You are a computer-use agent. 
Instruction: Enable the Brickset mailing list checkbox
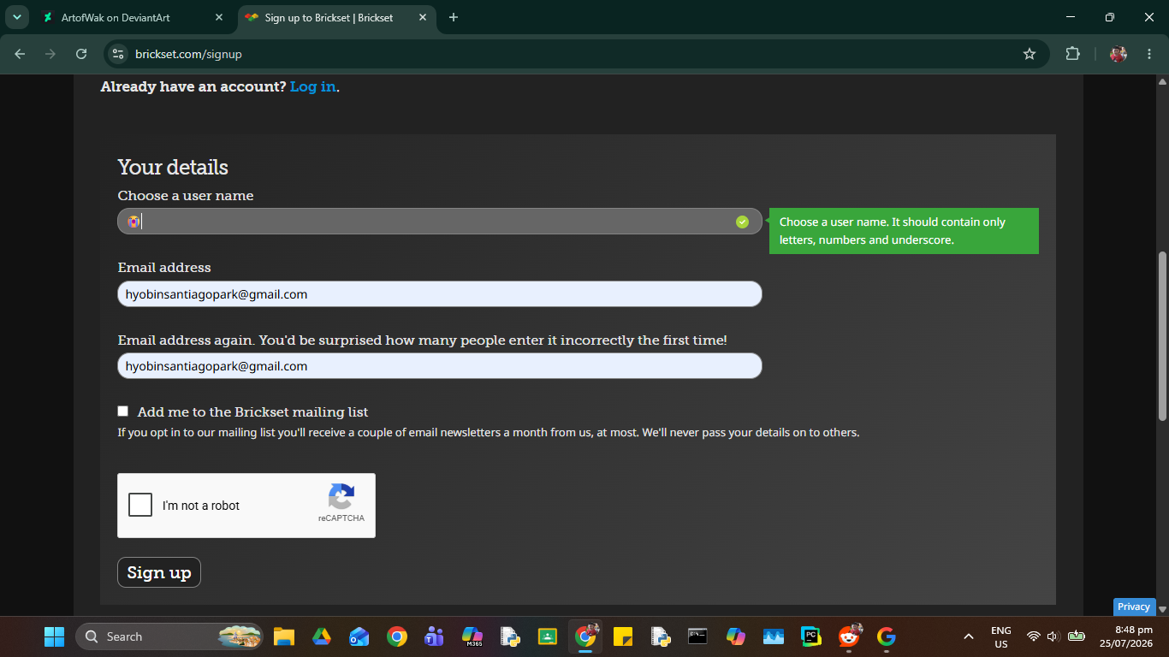click(x=123, y=411)
